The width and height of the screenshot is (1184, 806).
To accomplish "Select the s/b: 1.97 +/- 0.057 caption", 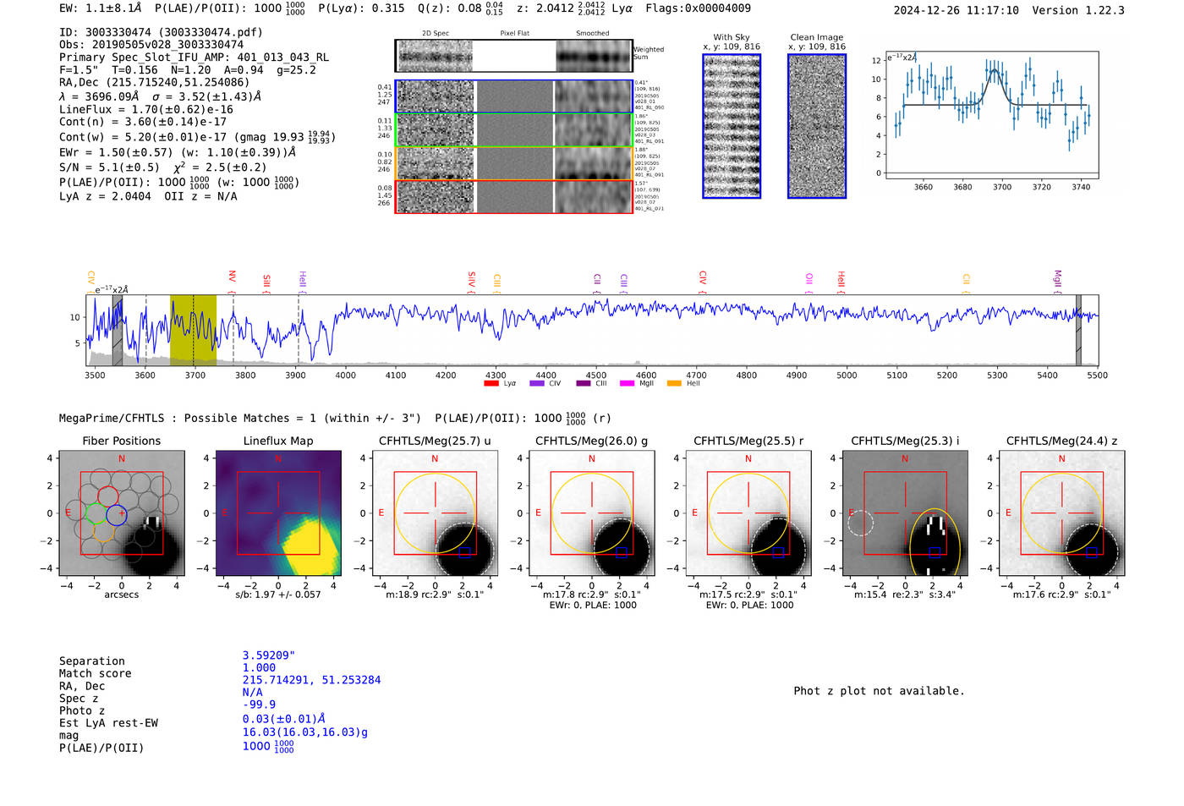I will tap(278, 595).
